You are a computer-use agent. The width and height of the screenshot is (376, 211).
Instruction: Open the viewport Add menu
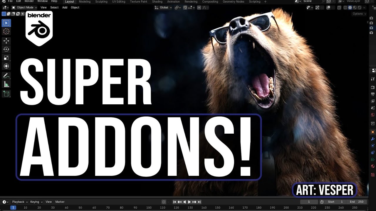point(65,8)
